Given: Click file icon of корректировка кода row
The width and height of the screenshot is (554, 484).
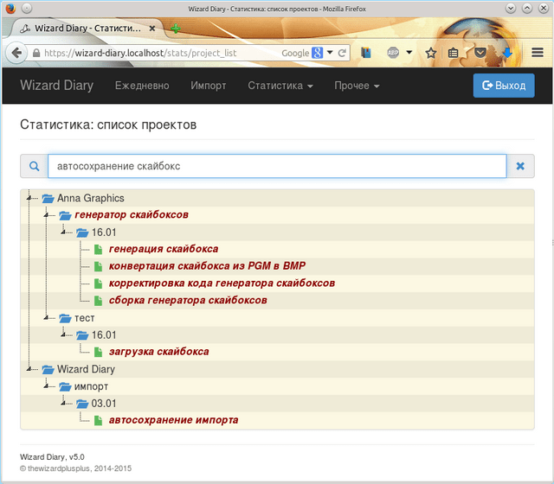Looking at the screenshot, I should tap(98, 283).
